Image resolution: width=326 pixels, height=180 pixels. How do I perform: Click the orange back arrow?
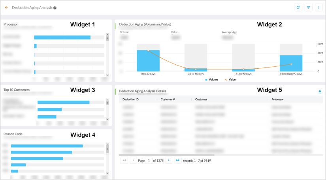point(6,7)
